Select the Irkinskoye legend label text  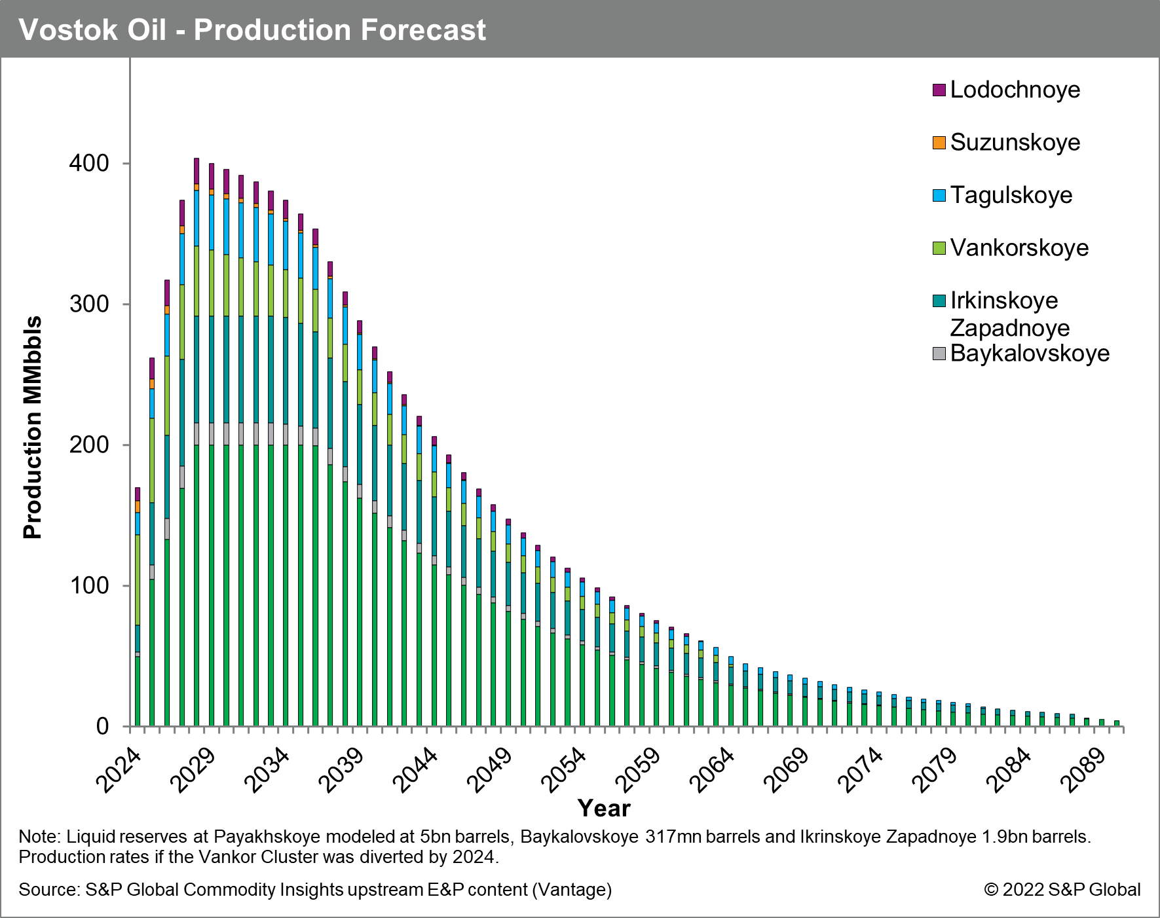pyautogui.click(x=1003, y=301)
